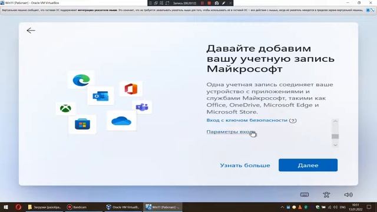Show hidden tray icons chevron

tap(282, 207)
